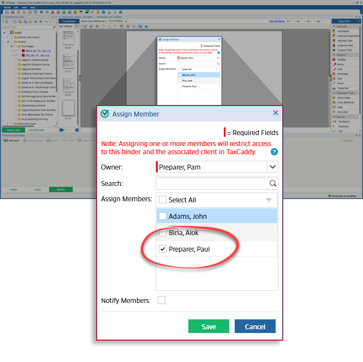Image resolution: width=363 pixels, height=362 pixels.
Task: Collapse the Markups section in the Annotate panel
Action: 334,55
